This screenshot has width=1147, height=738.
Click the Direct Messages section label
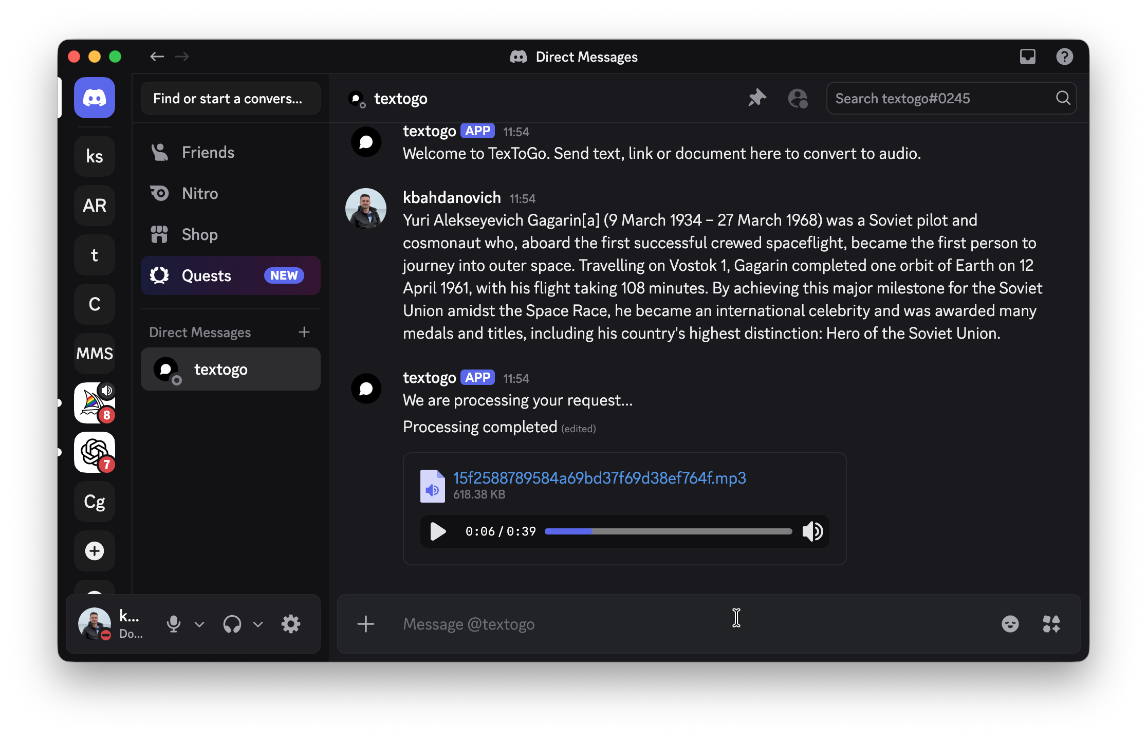click(x=200, y=333)
